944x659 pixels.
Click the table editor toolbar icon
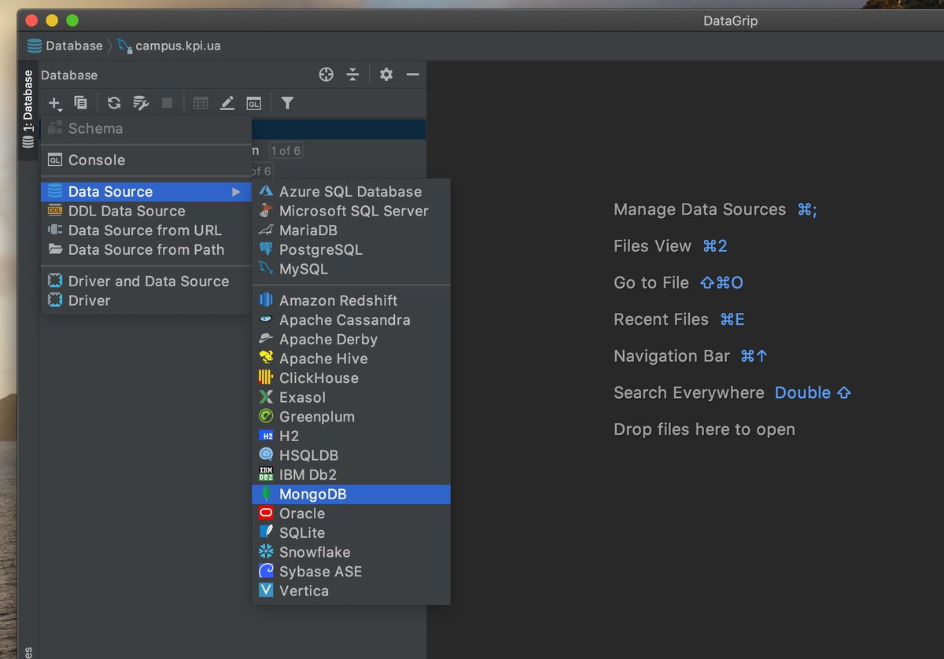click(201, 103)
